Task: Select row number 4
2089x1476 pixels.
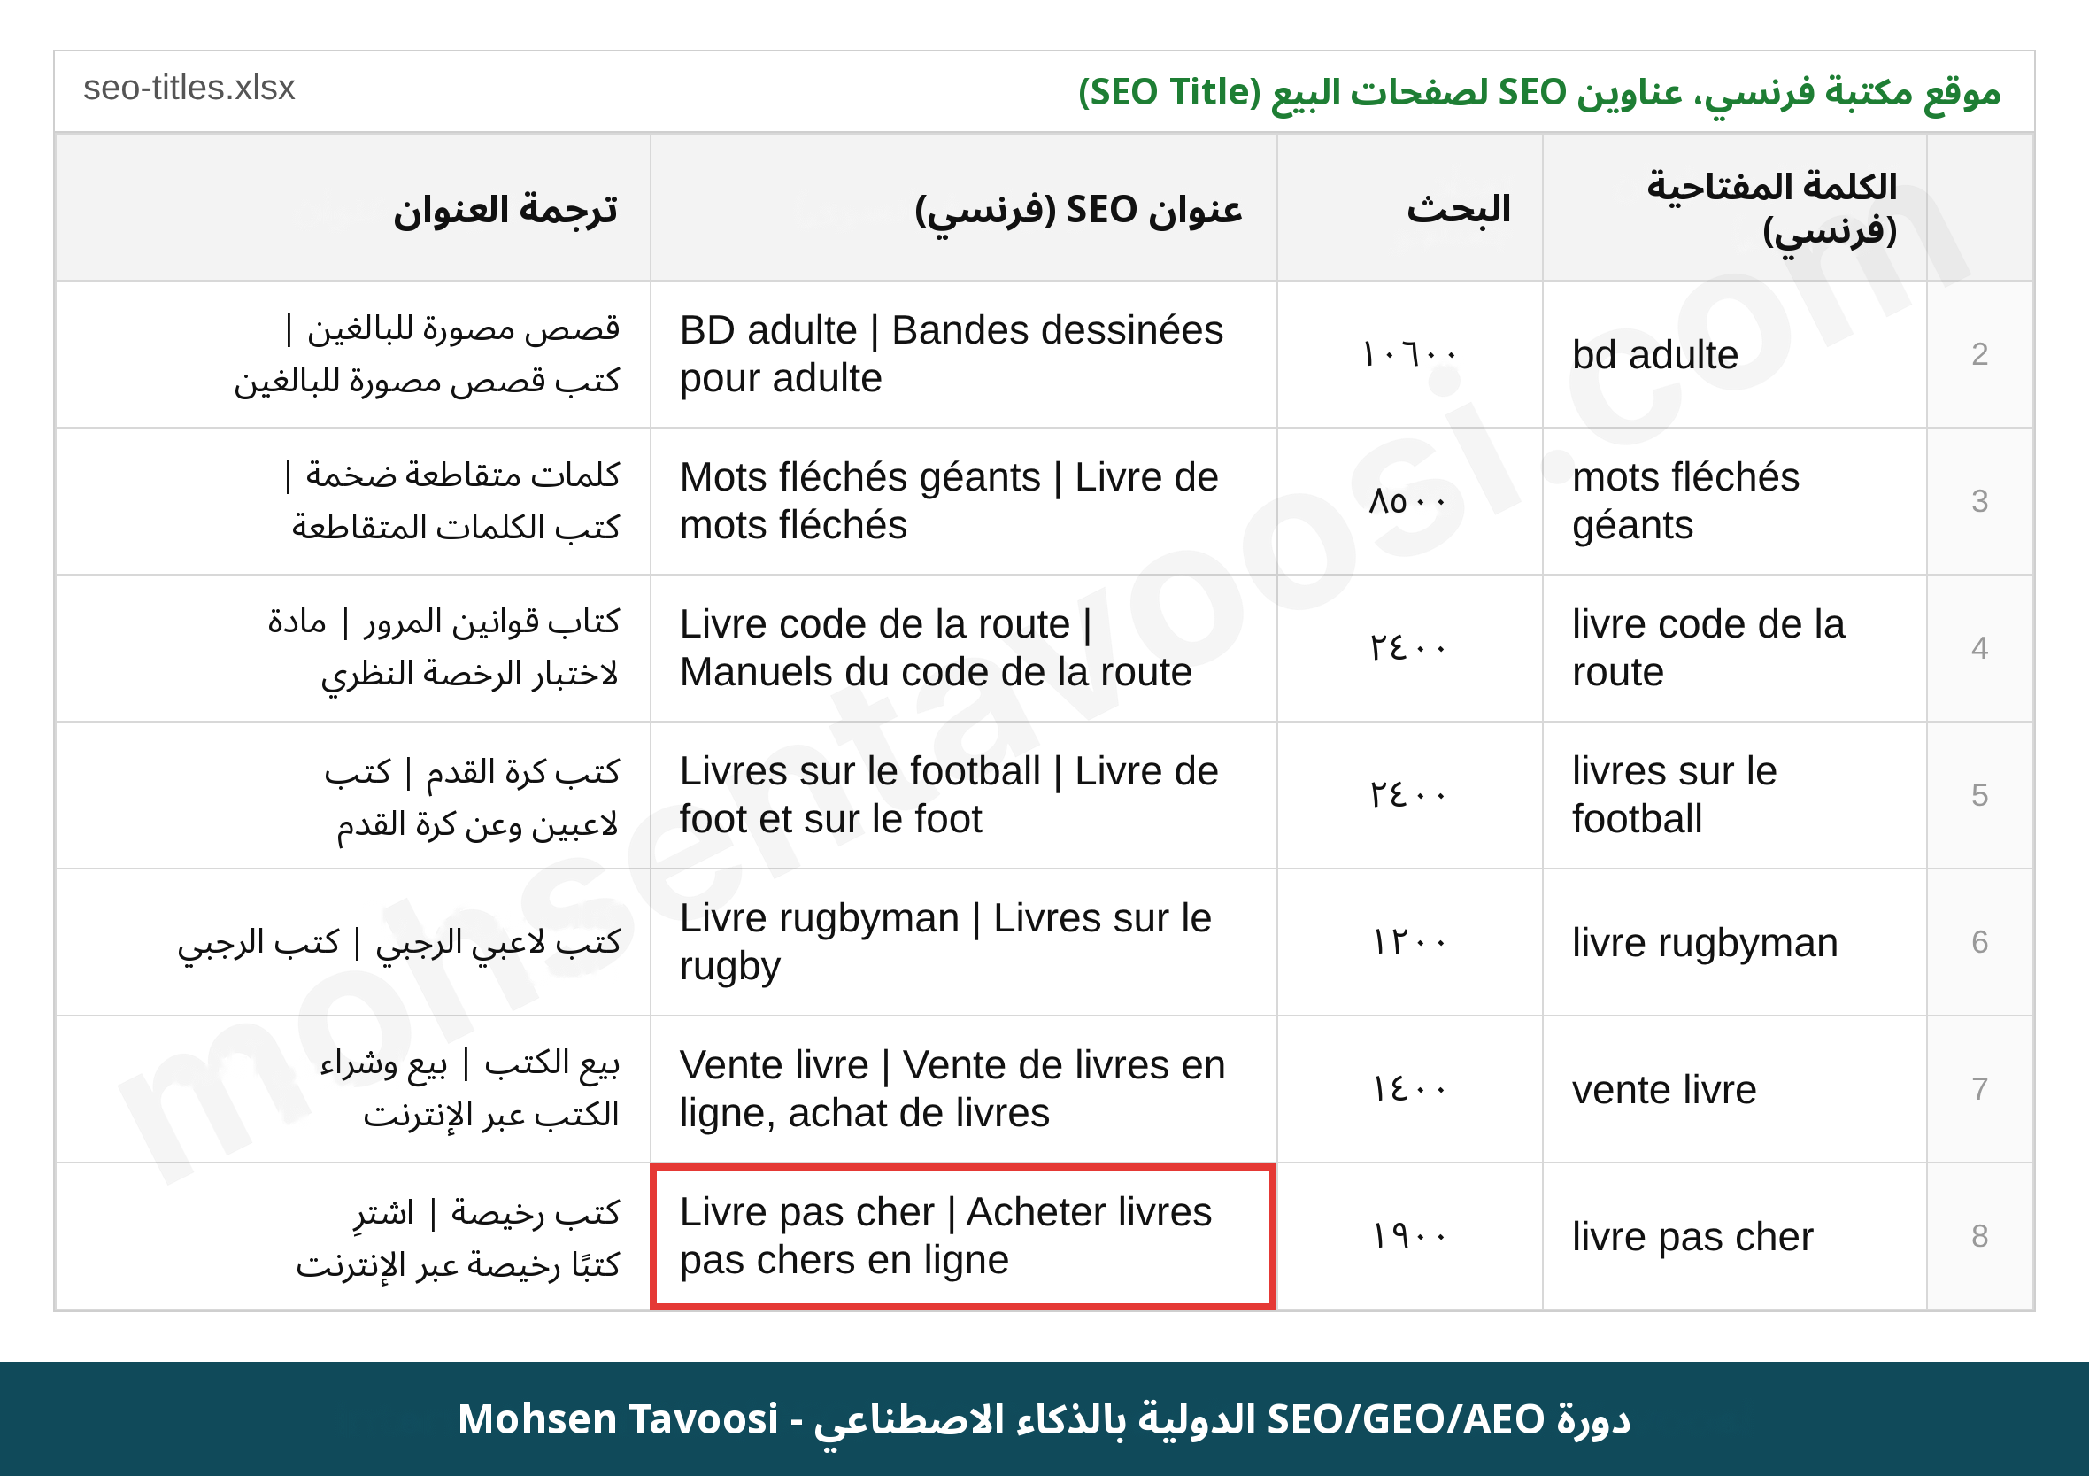Action: (1980, 648)
